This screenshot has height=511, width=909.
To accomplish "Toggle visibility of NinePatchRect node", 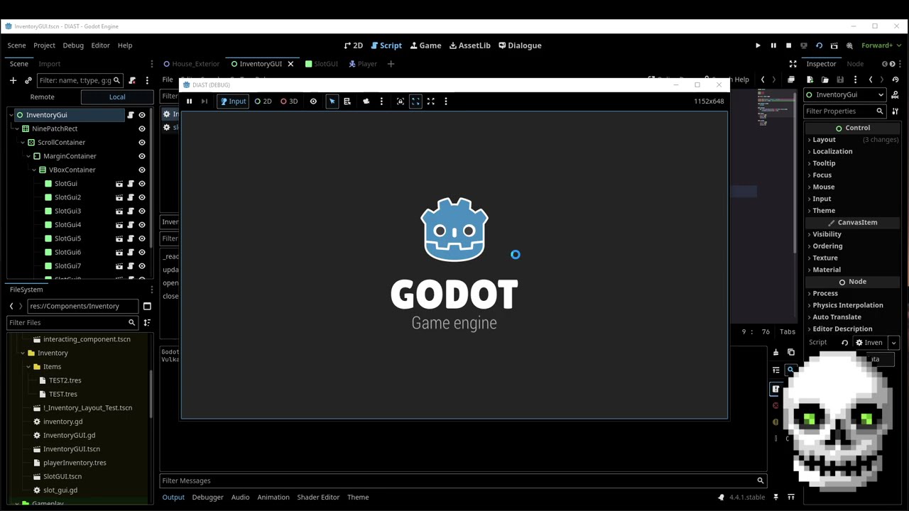I will coord(142,129).
